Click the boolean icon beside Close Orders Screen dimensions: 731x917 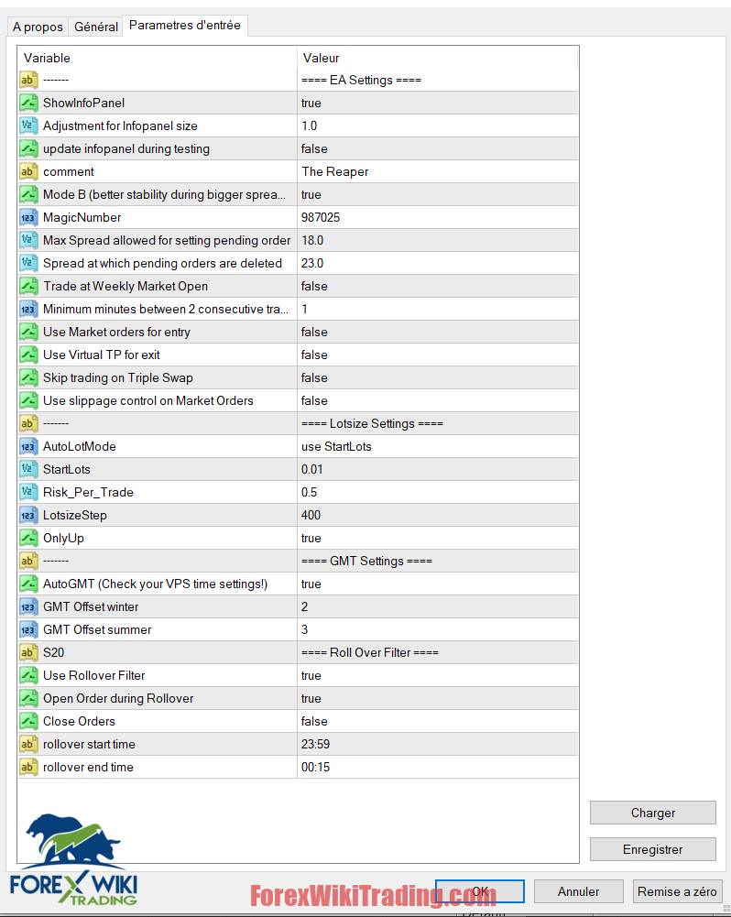click(x=28, y=721)
